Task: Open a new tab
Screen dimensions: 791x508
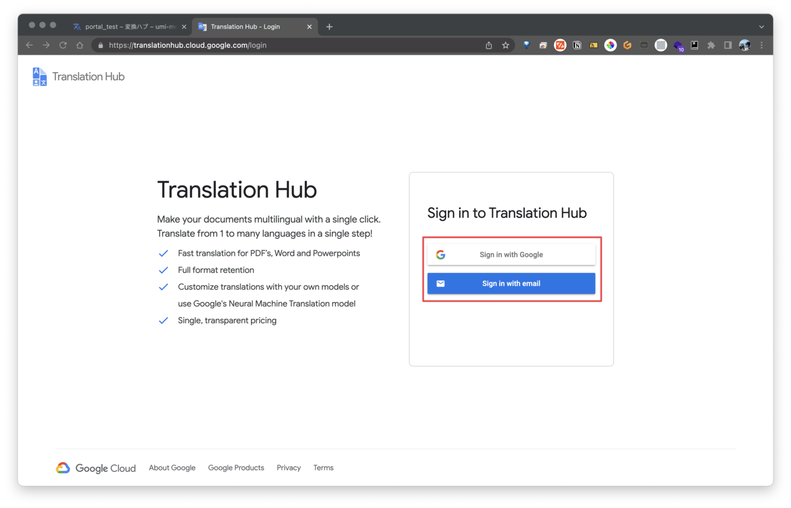Action: [329, 26]
